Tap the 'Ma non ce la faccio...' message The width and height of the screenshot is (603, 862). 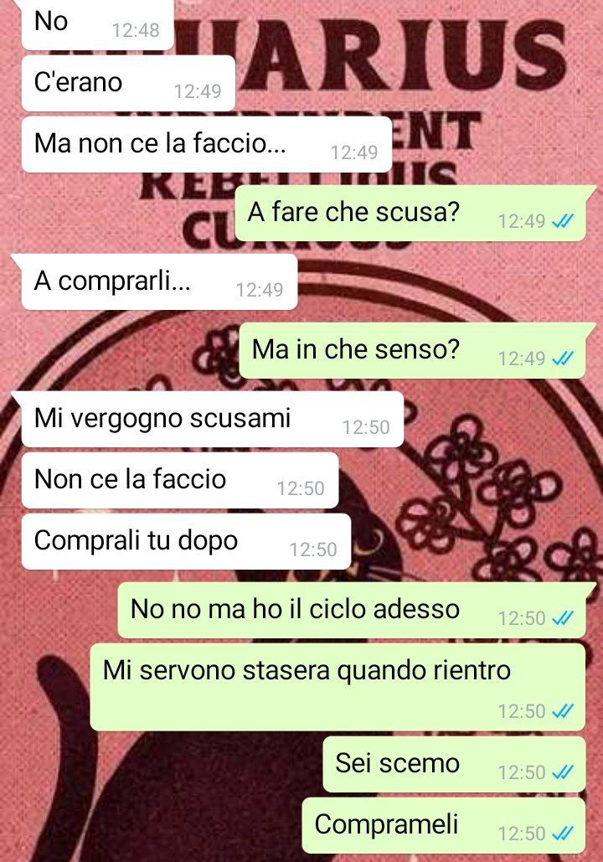207,145
